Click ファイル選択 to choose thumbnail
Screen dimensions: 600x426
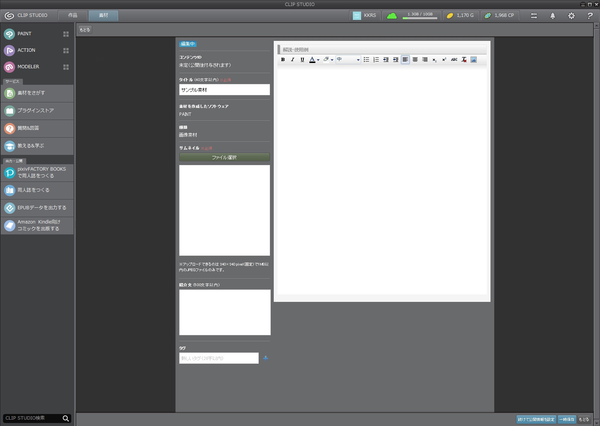click(x=225, y=157)
